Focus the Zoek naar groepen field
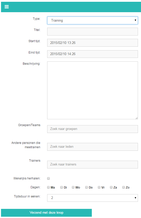 click(93, 129)
